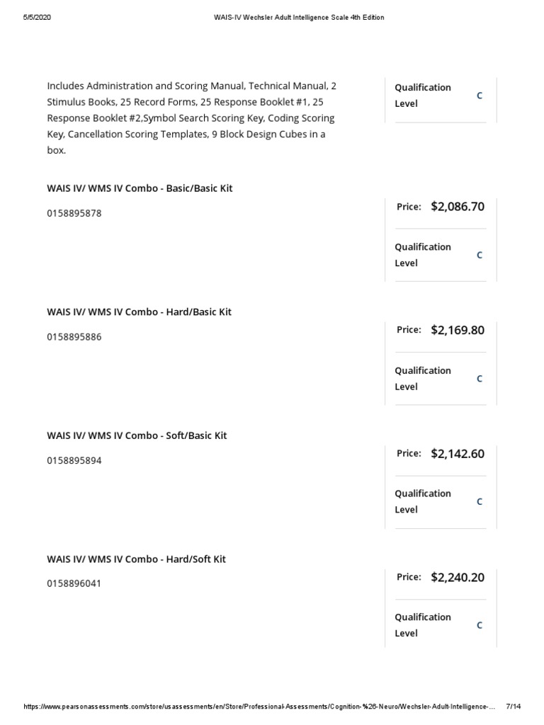544x725 pixels.
Task: Select item number 0158896041
Action: point(74,584)
